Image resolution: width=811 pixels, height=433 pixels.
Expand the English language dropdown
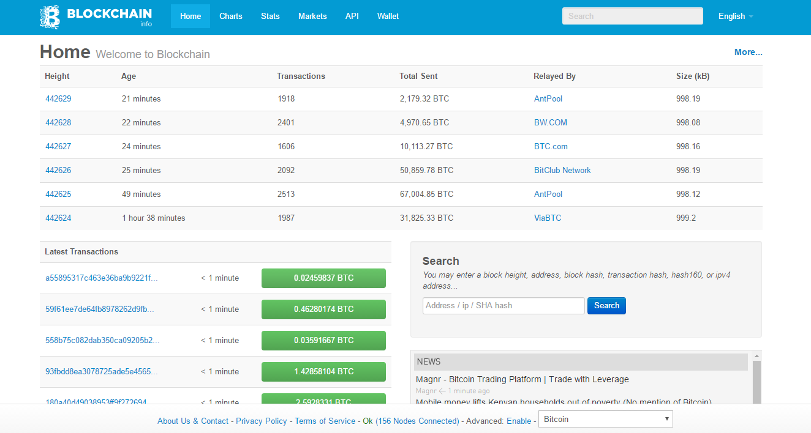pos(736,16)
